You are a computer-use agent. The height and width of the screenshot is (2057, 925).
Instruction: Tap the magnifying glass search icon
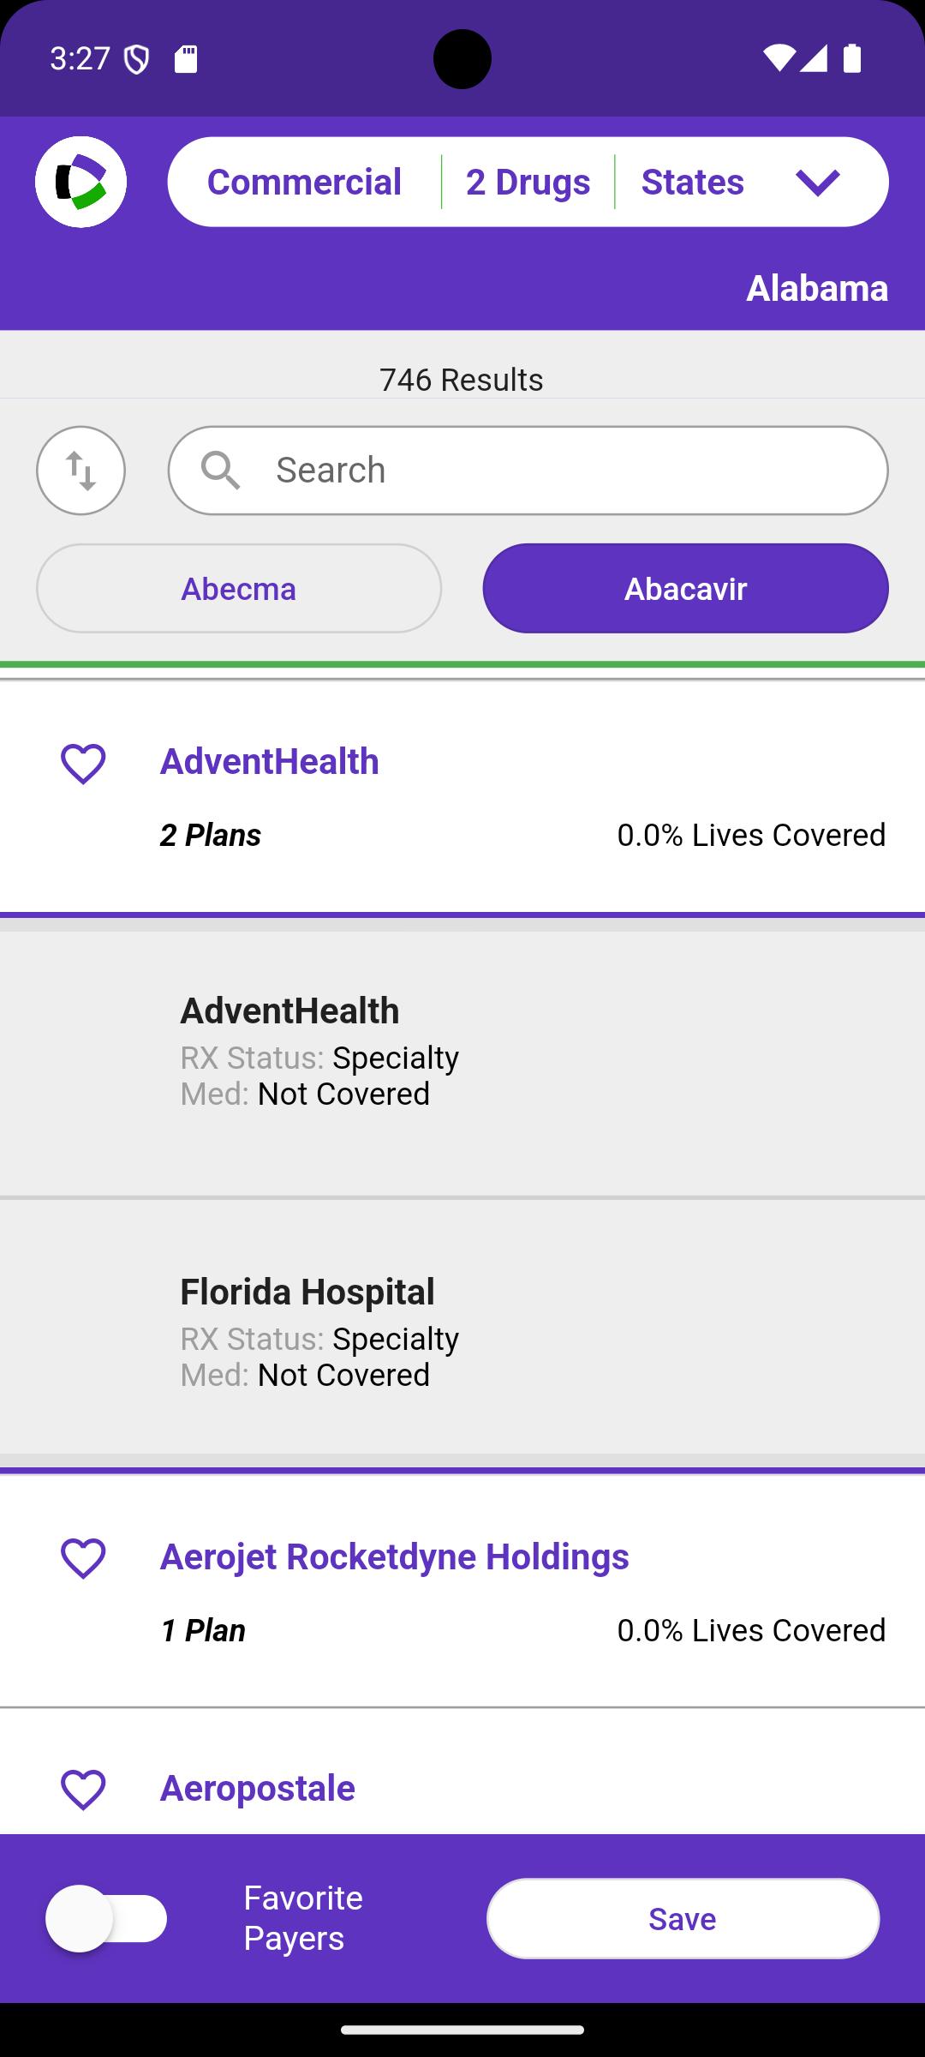pyautogui.click(x=221, y=471)
